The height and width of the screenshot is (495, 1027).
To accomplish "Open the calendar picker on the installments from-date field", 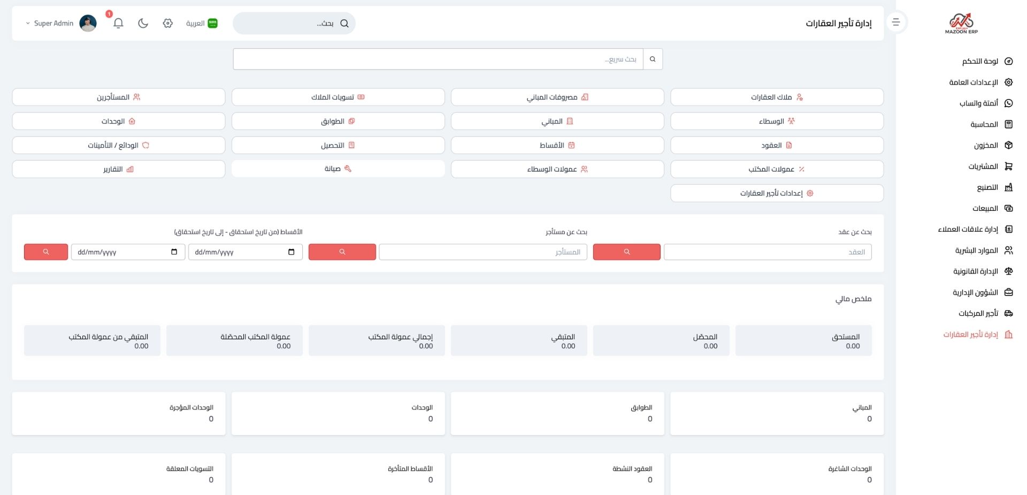I will click(x=291, y=252).
